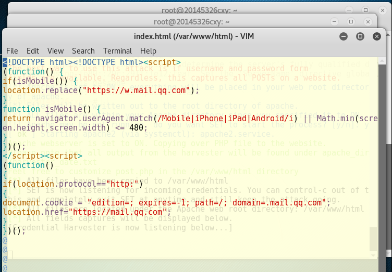Close the VIM index.html window
This screenshot has width=392, height=272.
click(x=377, y=36)
